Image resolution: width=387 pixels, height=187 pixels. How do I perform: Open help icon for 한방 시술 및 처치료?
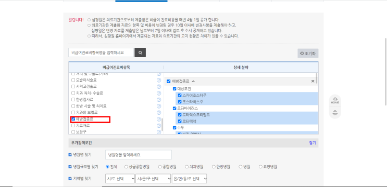point(159,106)
